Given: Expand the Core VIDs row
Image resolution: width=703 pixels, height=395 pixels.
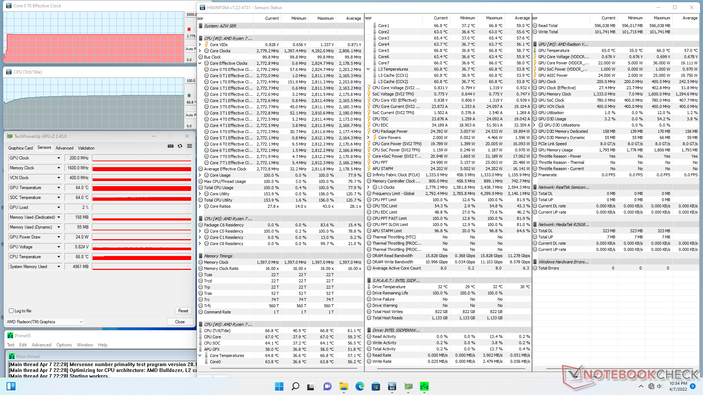Looking at the screenshot, I should [200, 45].
